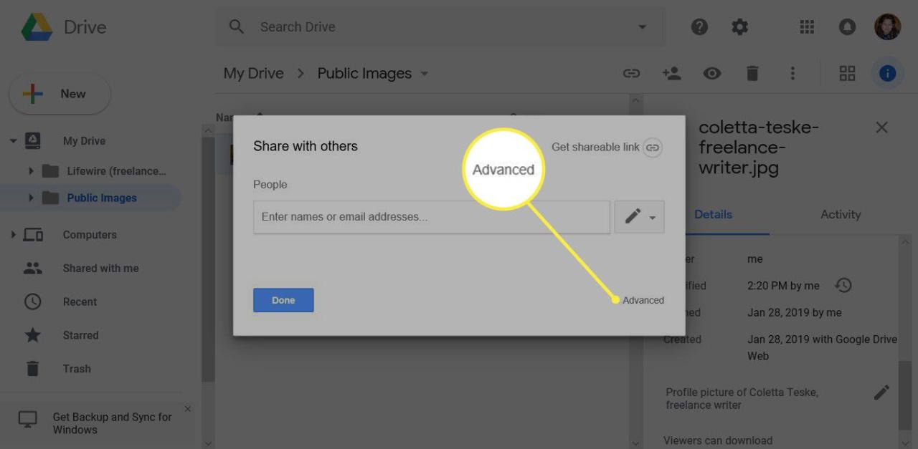
Task: Select Public Images in sidebar
Action: [102, 198]
